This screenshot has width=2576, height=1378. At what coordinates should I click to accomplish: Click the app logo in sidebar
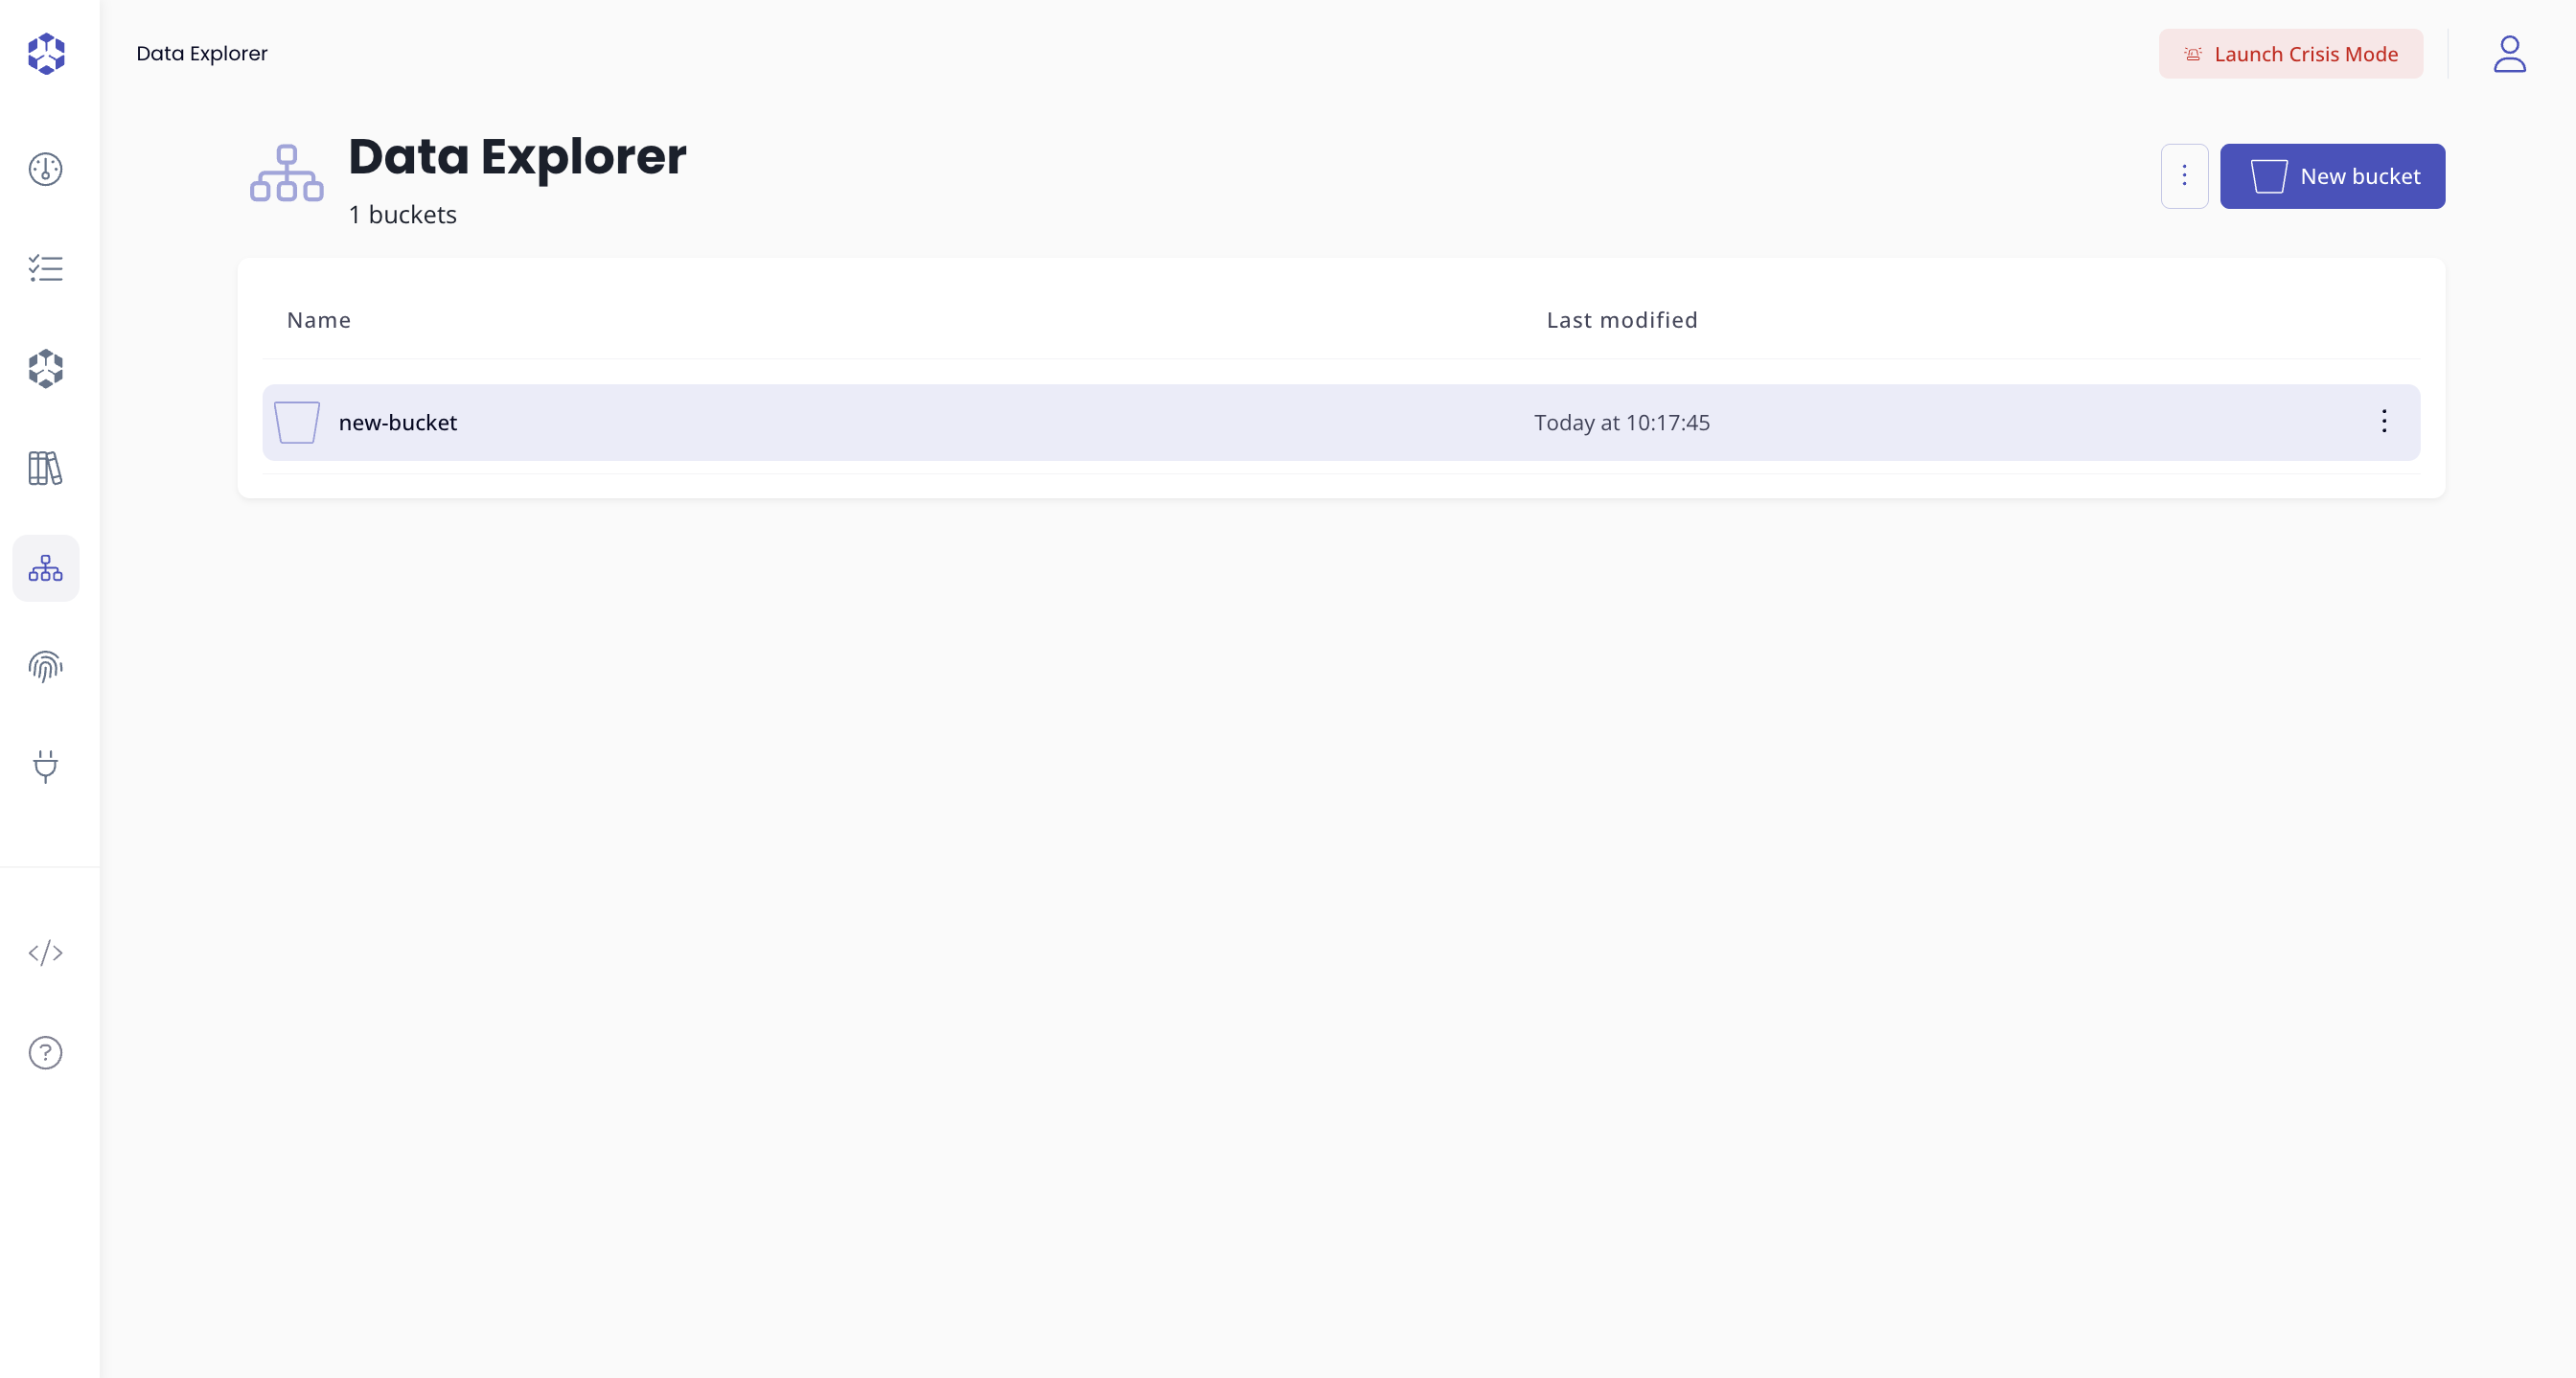pyautogui.click(x=46, y=53)
